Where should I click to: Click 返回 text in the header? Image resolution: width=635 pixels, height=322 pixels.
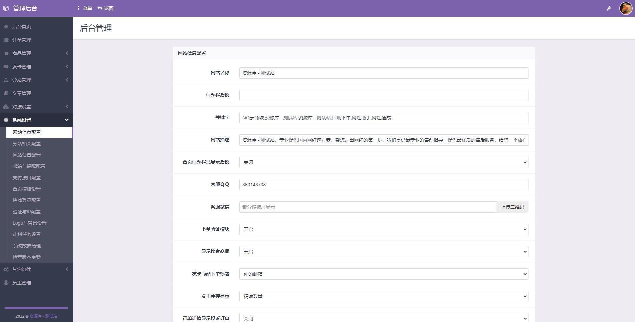point(109,8)
